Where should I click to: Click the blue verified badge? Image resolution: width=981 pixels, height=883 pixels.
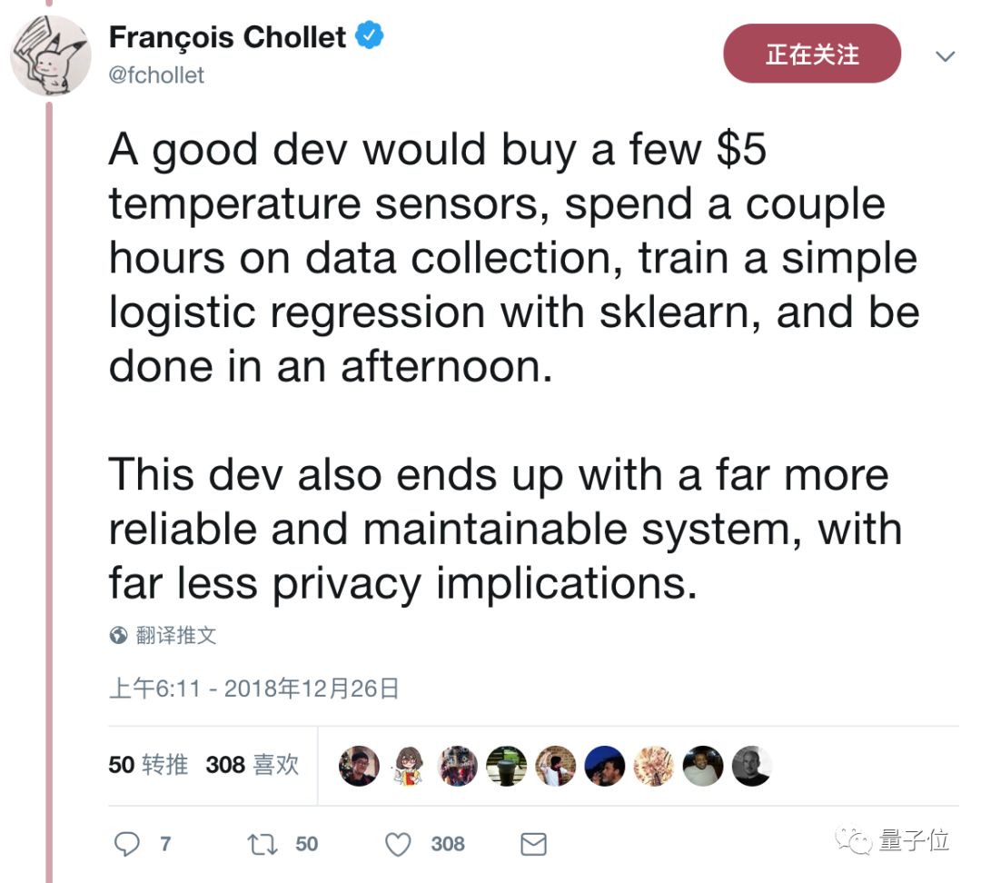(x=371, y=37)
